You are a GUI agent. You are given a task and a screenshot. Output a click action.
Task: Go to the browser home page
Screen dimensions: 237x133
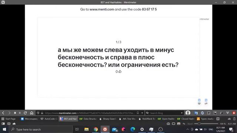tap(31, 113)
